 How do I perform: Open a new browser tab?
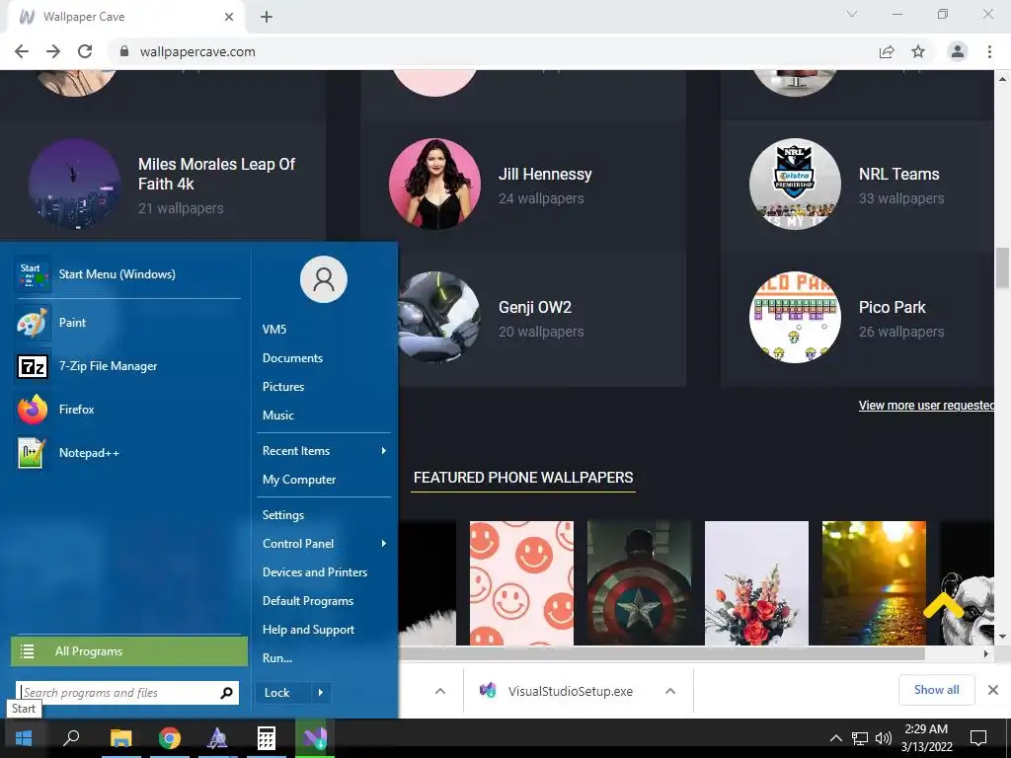[x=267, y=17]
